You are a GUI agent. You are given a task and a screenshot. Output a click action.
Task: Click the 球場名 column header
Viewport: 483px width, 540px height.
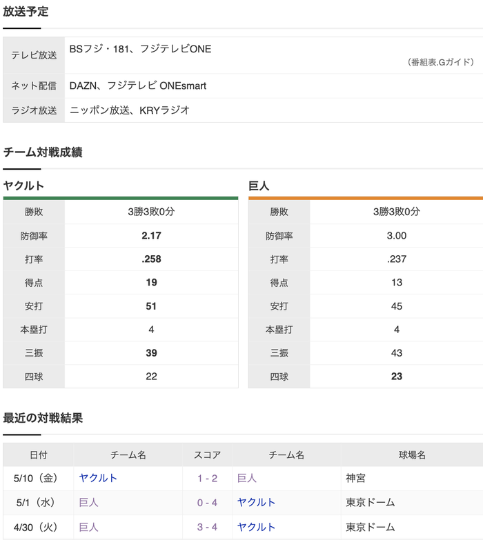(412, 455)
